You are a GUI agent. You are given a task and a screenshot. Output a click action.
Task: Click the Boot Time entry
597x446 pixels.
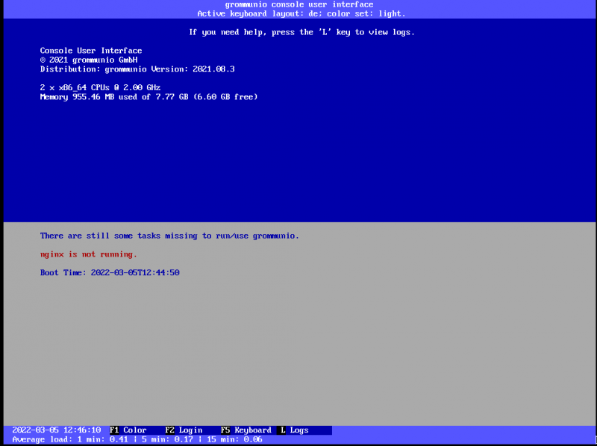click(110, 273)
